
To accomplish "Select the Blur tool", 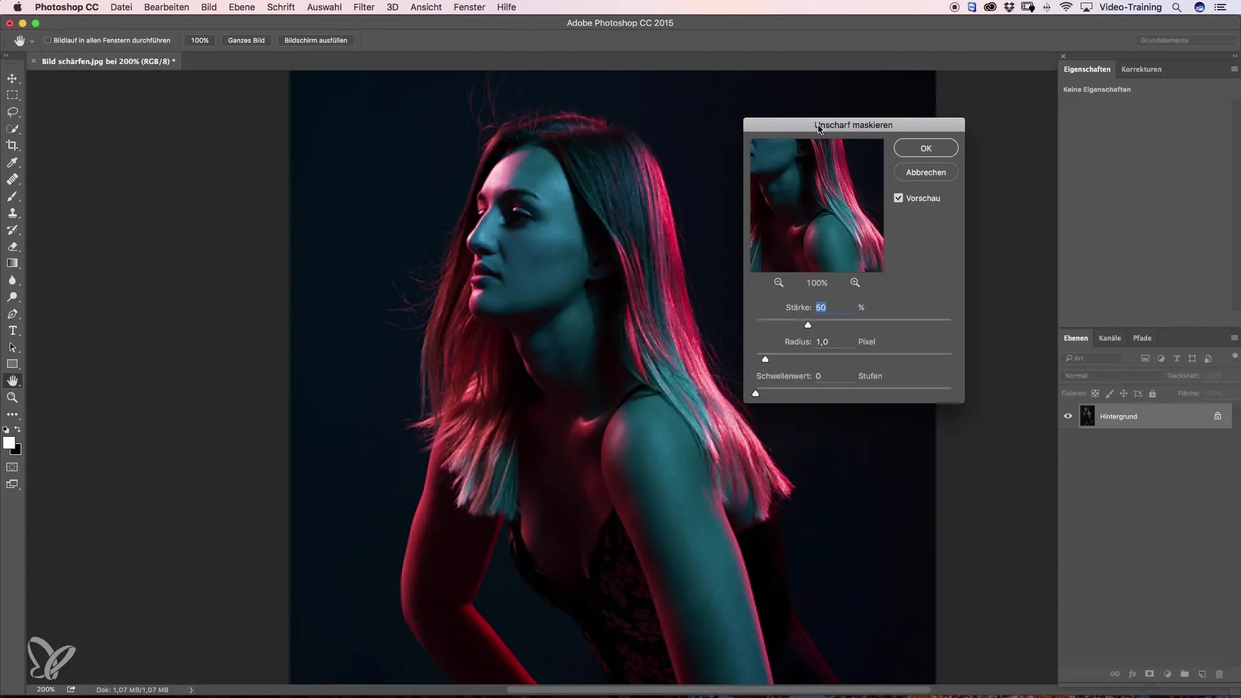I will [12, 280].
